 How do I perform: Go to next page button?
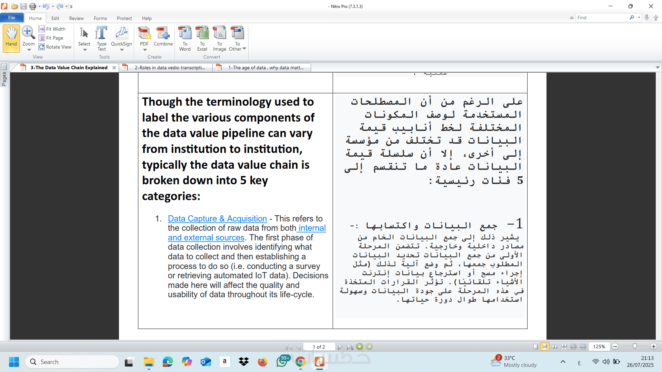pos(340,347)
